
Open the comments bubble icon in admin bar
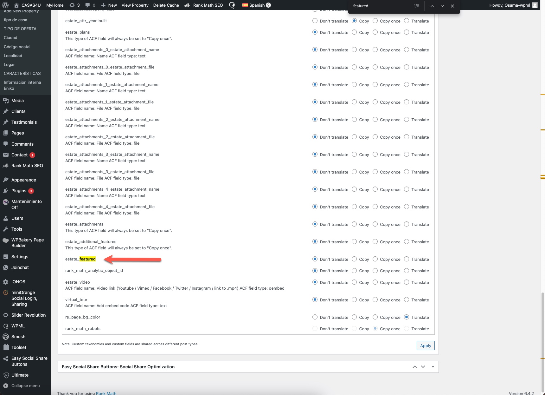coord(87,5)
